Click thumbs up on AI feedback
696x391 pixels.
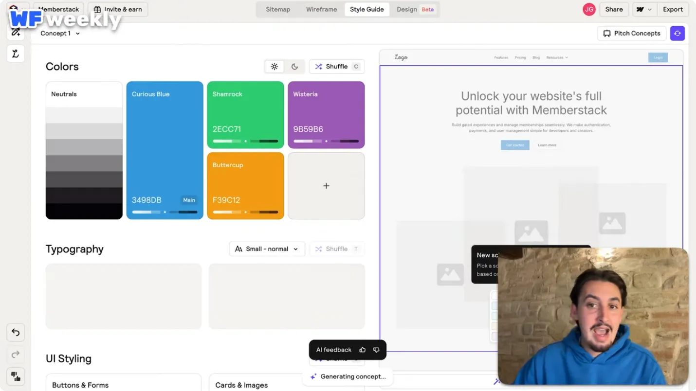pyautogui.click(x=362, y=350)
